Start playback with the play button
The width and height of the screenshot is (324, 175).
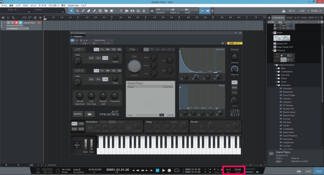164,171
